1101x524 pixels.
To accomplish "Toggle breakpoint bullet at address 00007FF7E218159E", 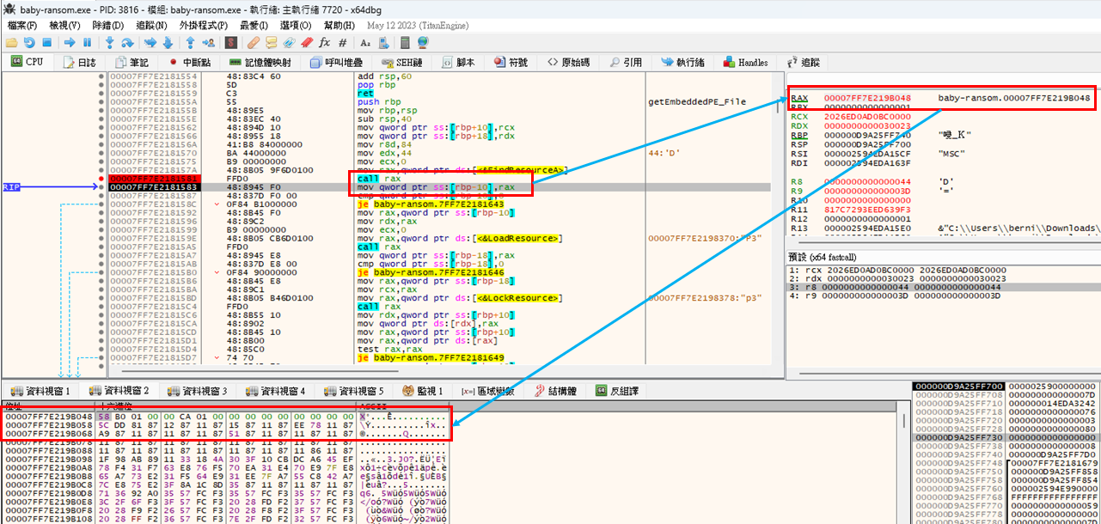I will [101, 238].
